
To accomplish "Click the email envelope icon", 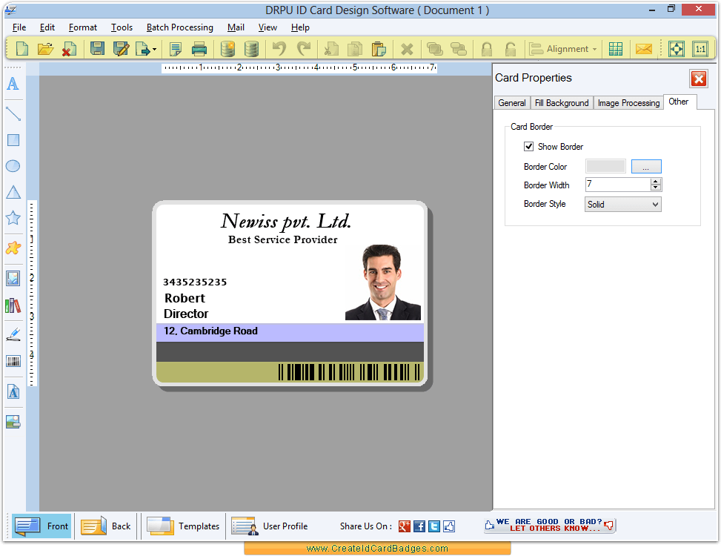I will click(644, 49).
